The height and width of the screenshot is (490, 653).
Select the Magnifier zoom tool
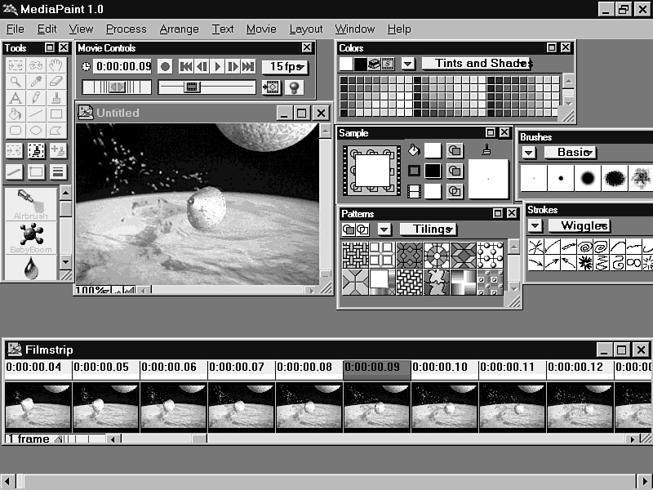click(15, 81)
